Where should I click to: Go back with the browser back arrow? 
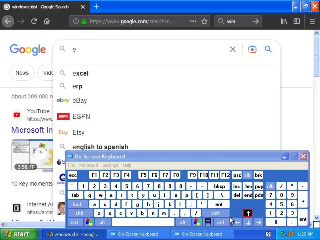[8, 21]
